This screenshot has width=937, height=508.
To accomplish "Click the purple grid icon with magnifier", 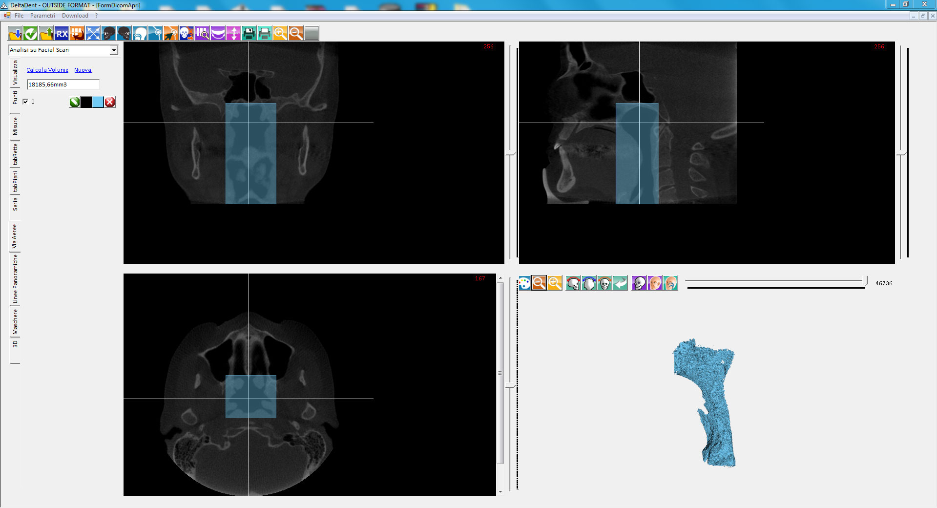I will tap(203, 34).
